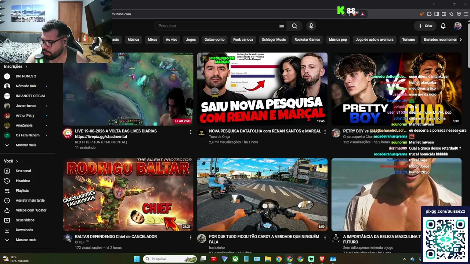Open the browser tab search dropdown chevron
This screenshot has width=470, height=264.
[434, 4]
